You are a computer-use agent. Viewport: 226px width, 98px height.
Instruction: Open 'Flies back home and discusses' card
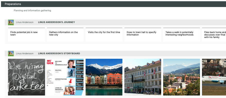[214, 35]
